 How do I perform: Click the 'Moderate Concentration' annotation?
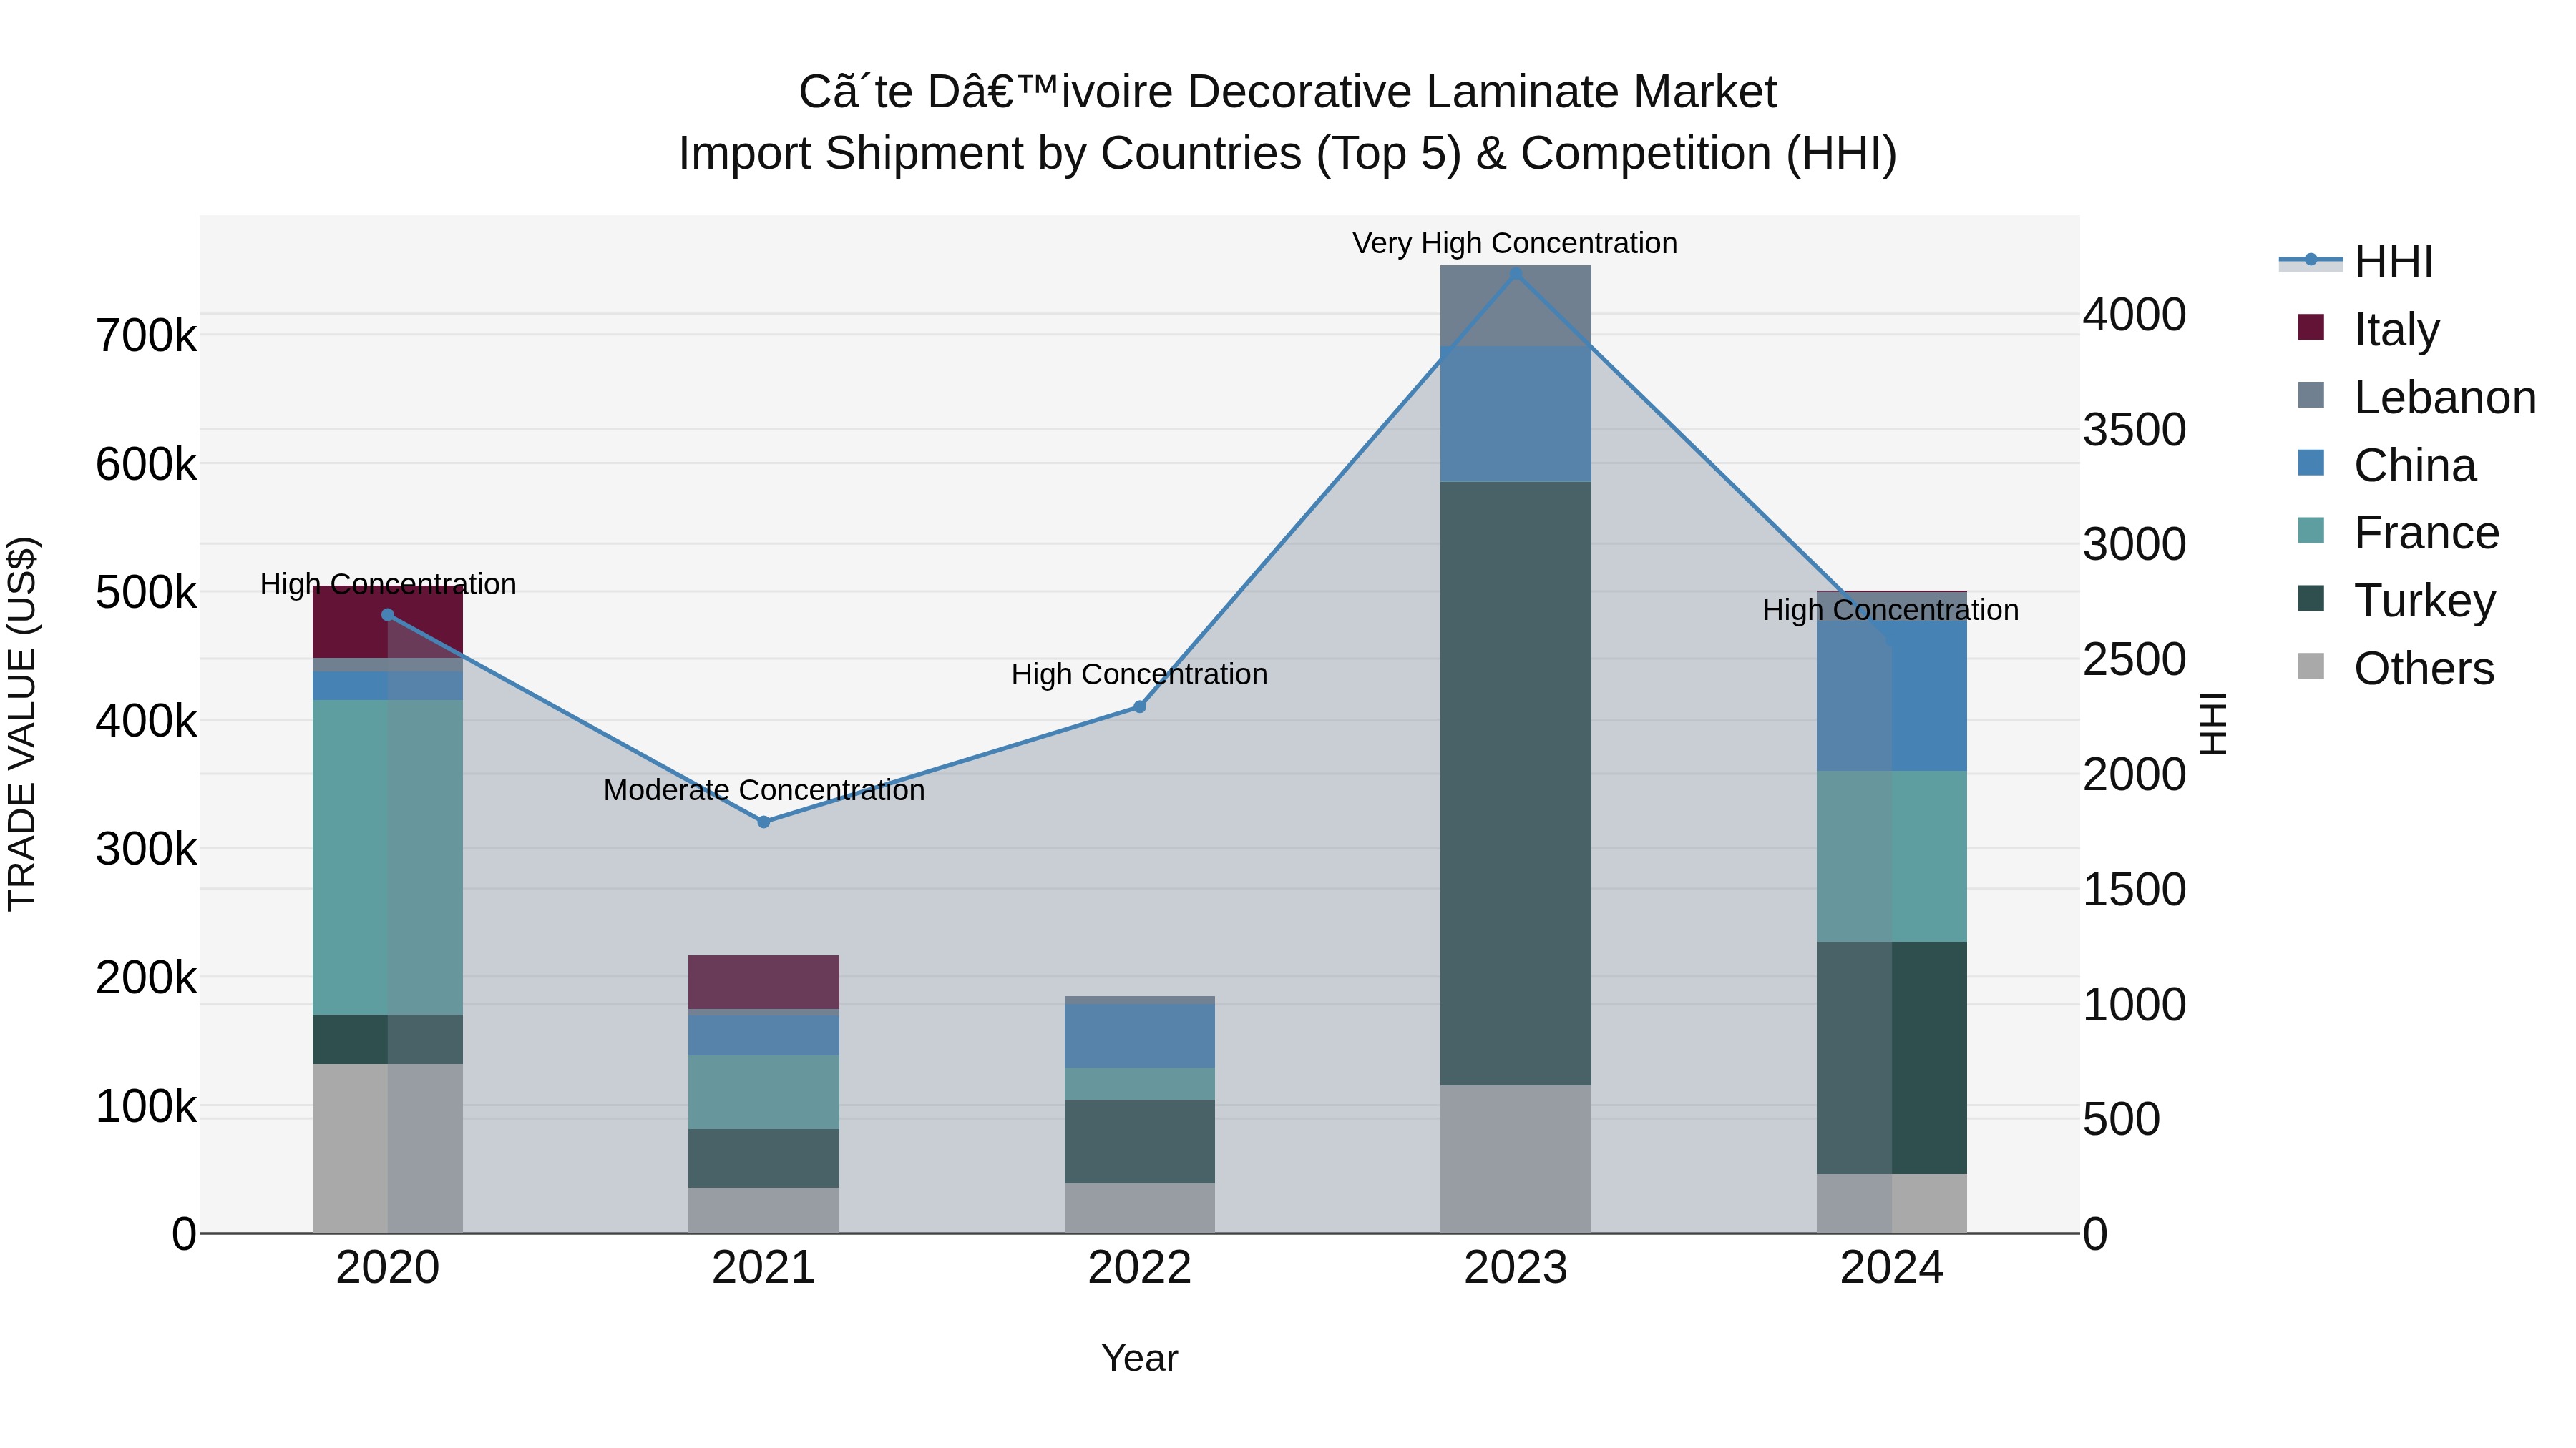click(x=764, y=790)
